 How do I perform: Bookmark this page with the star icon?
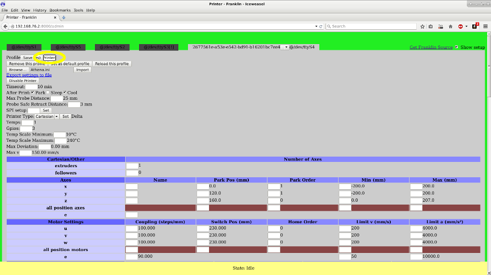point(422,26)
